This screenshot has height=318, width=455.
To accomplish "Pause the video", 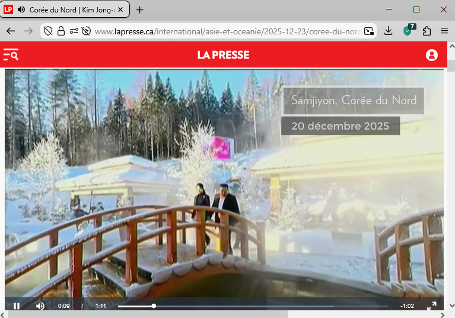I will [17, 306].
